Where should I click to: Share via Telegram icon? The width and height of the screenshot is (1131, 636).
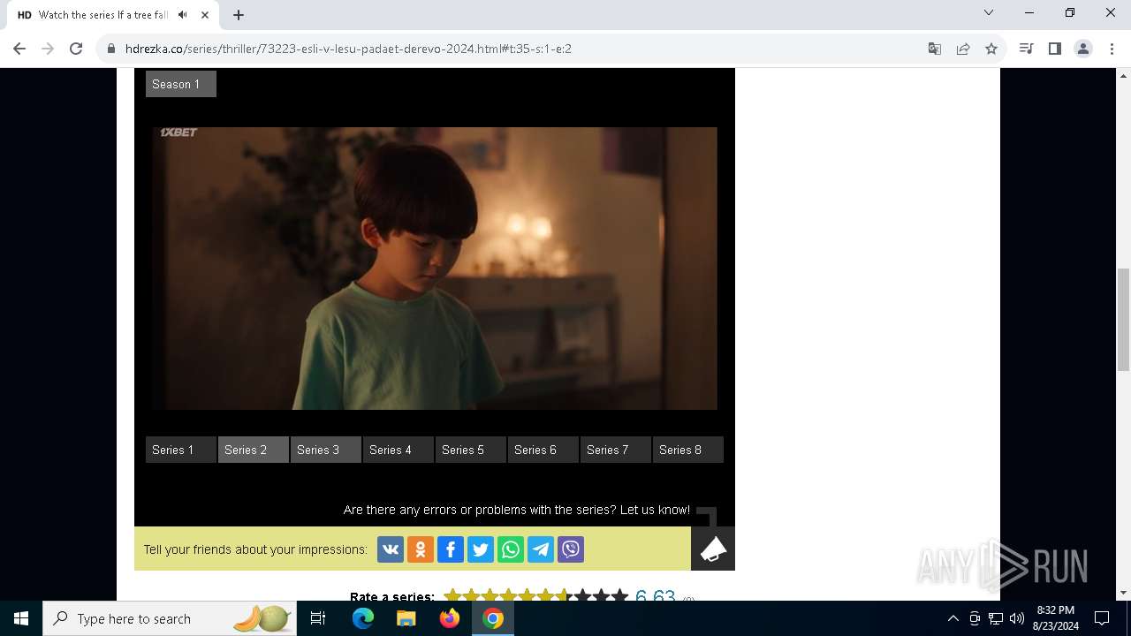click(541, 549)
